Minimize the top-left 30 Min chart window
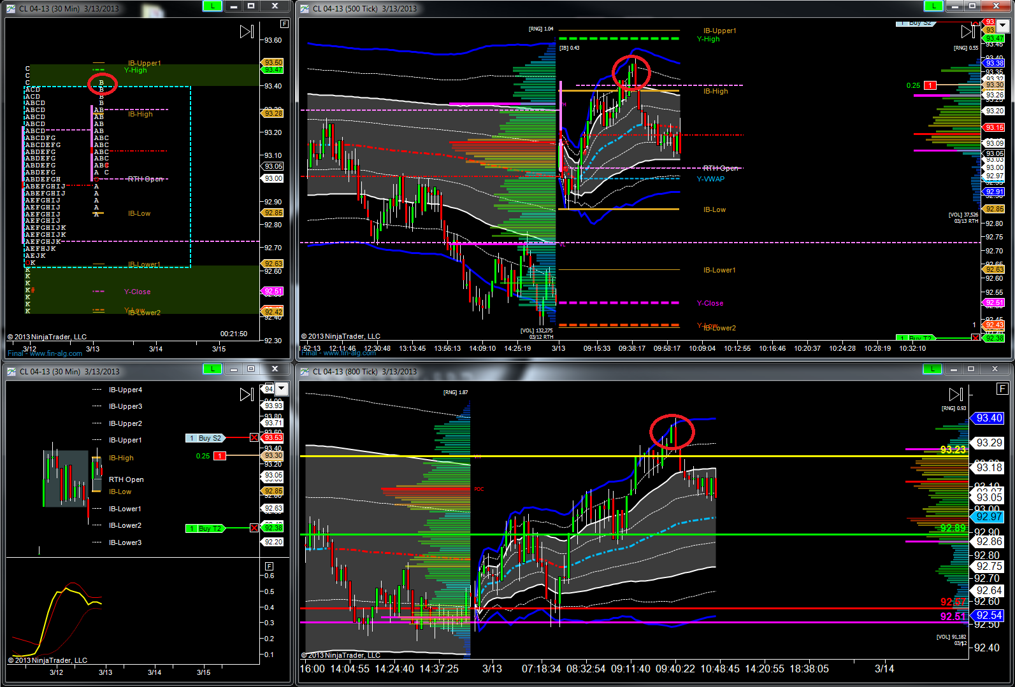 point(234,6)
